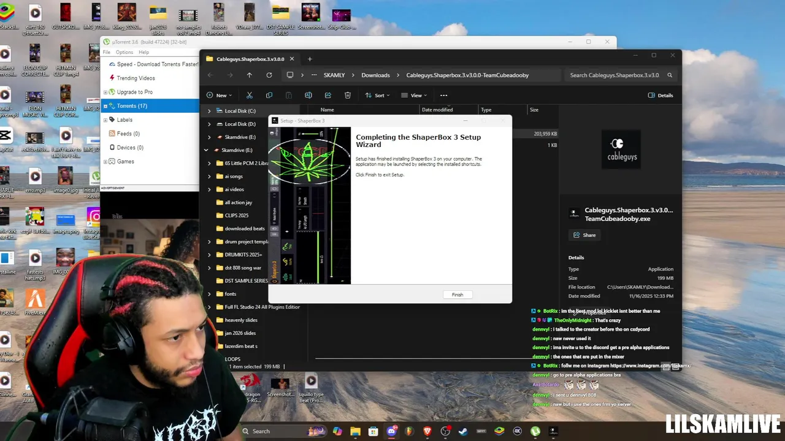This screenshot has width=785, height=441.
Task: Open the Explorer See more ellipsis menu
Action: (x=443, y=96)
